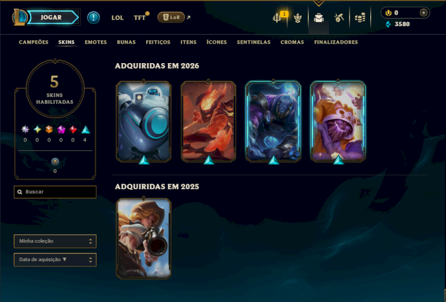Open the collection backpack icon
446x302 pixels.
(x=318, y=18)
